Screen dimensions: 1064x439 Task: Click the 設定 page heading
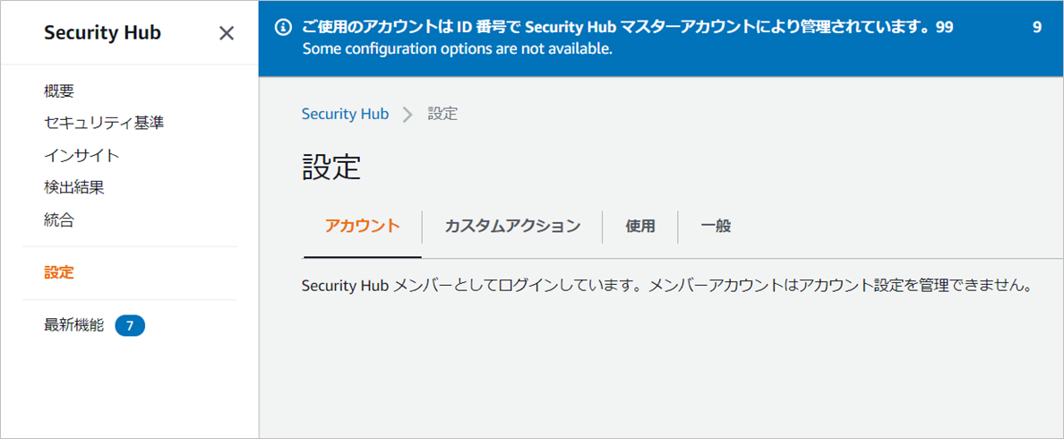click(331, 168)
